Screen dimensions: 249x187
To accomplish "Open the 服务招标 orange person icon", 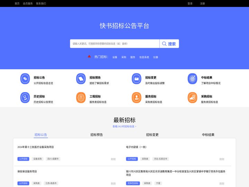I will click(136, 97).
